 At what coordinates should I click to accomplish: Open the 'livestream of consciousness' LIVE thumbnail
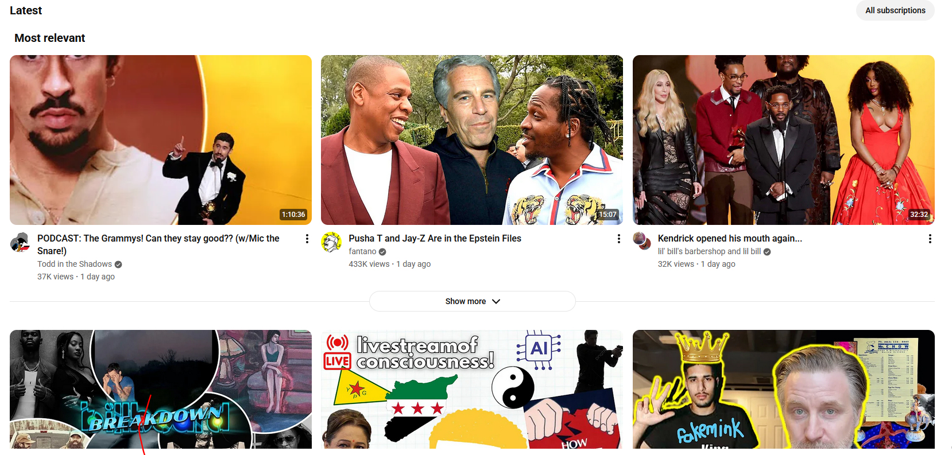471,389
